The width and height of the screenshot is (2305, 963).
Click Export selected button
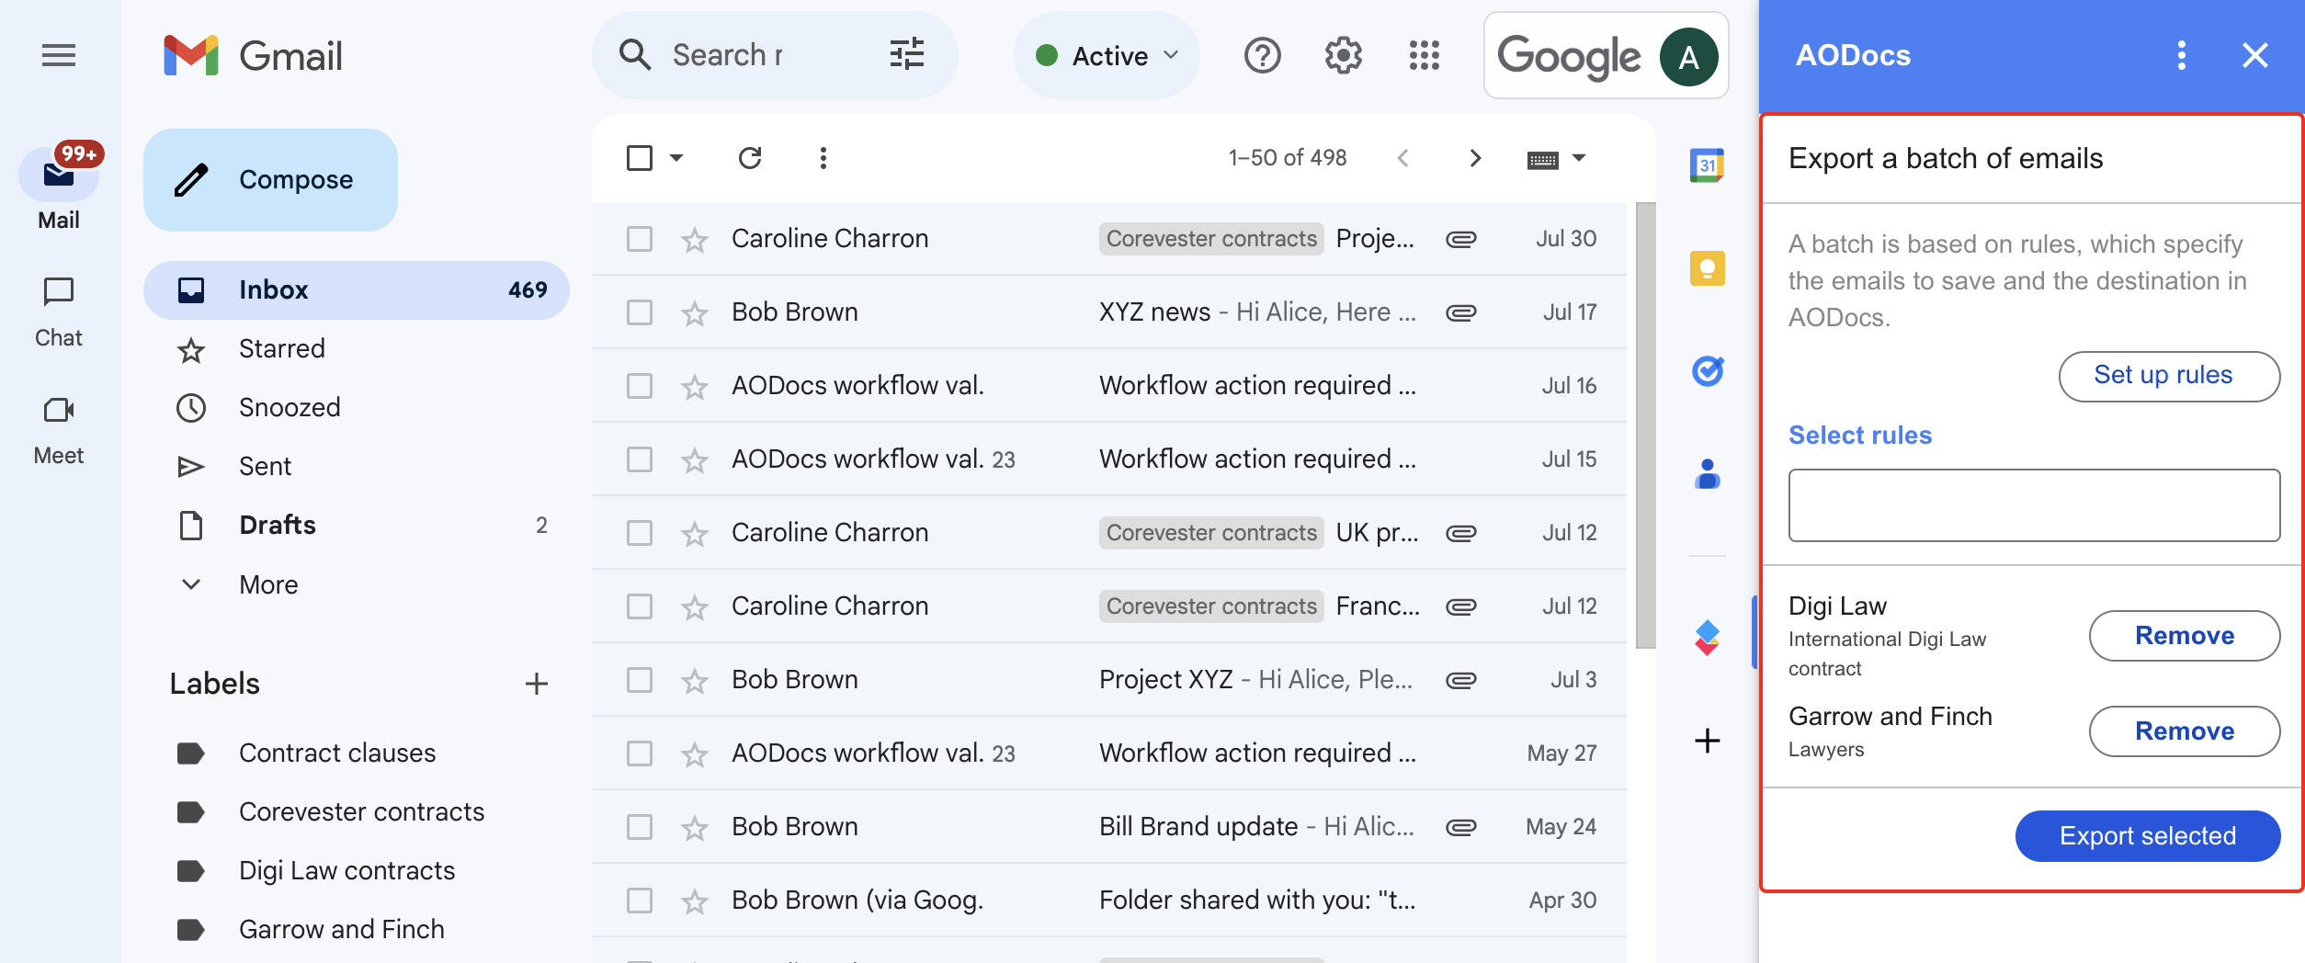(2147, 836)
